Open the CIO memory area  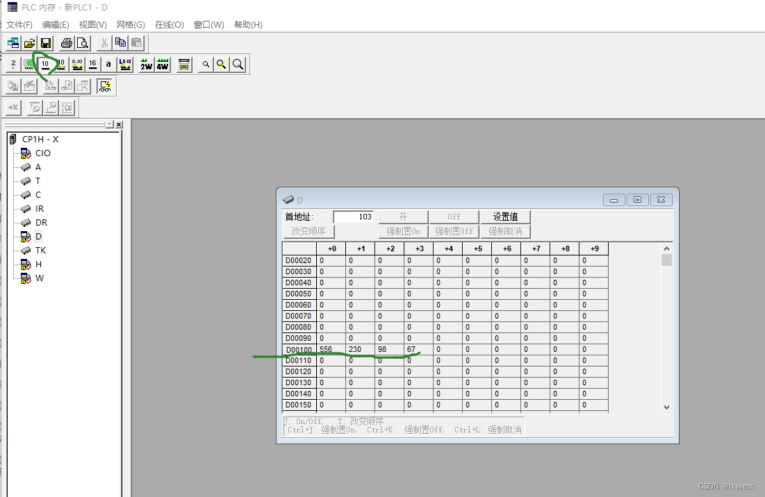pyautogui.click(x=43, y=153)
